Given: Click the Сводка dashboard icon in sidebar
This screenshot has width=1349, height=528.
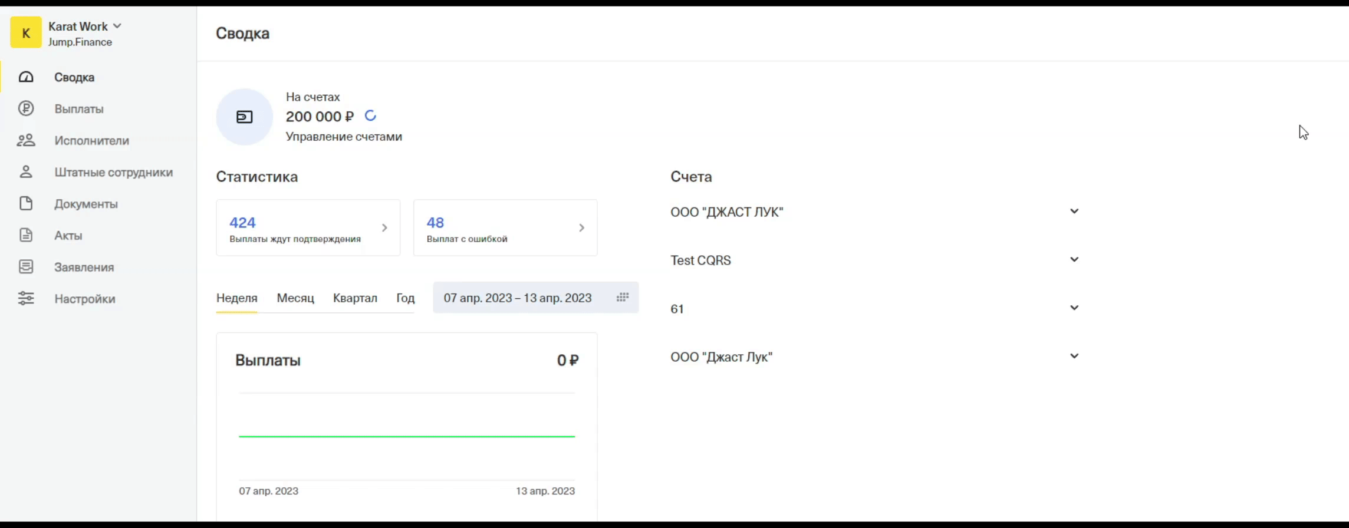Looking at the screenshot, I should pos(26,77).
